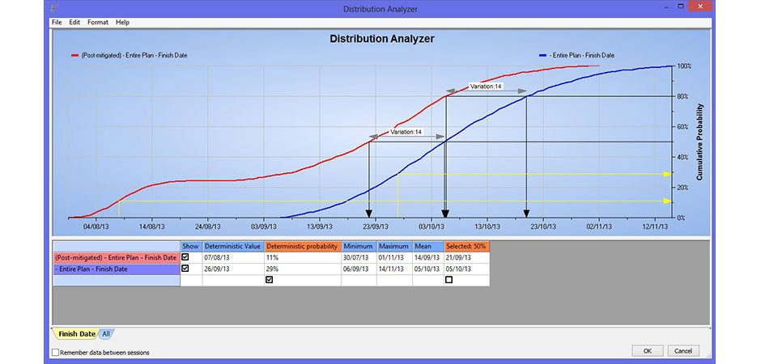
Task: Toggle Show checkbox for the blue Entire Plan row
Action: tap(185, 268)
